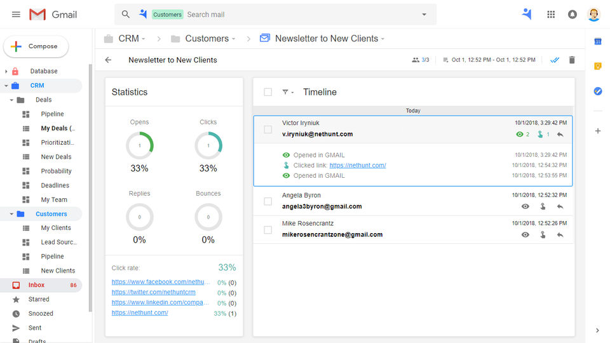Click the Opens progress ring
This screenshot has width=610, height=343.
pos(140,146)
